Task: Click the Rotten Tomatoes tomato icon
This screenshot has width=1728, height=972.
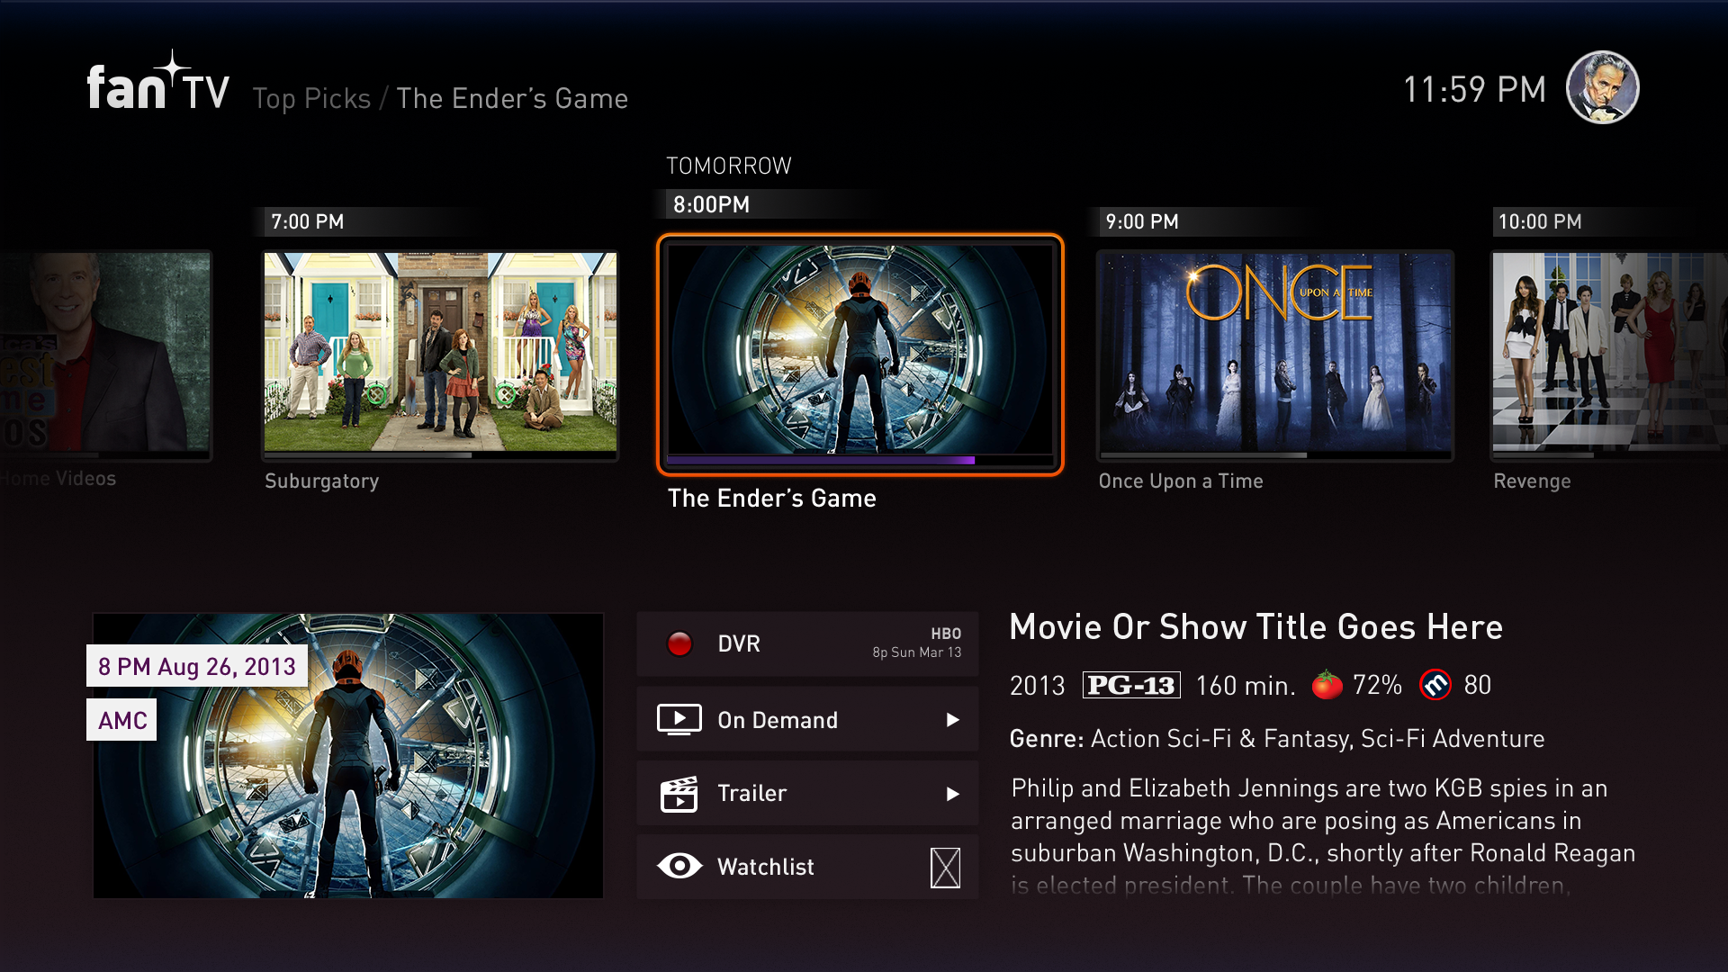Action: [x=1327, y=685]
